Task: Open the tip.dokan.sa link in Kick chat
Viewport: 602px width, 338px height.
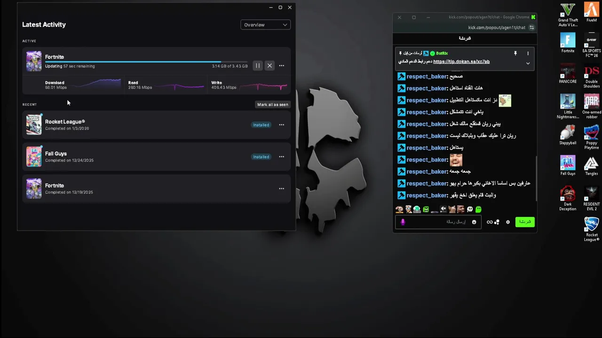Action: click(461, 61)
